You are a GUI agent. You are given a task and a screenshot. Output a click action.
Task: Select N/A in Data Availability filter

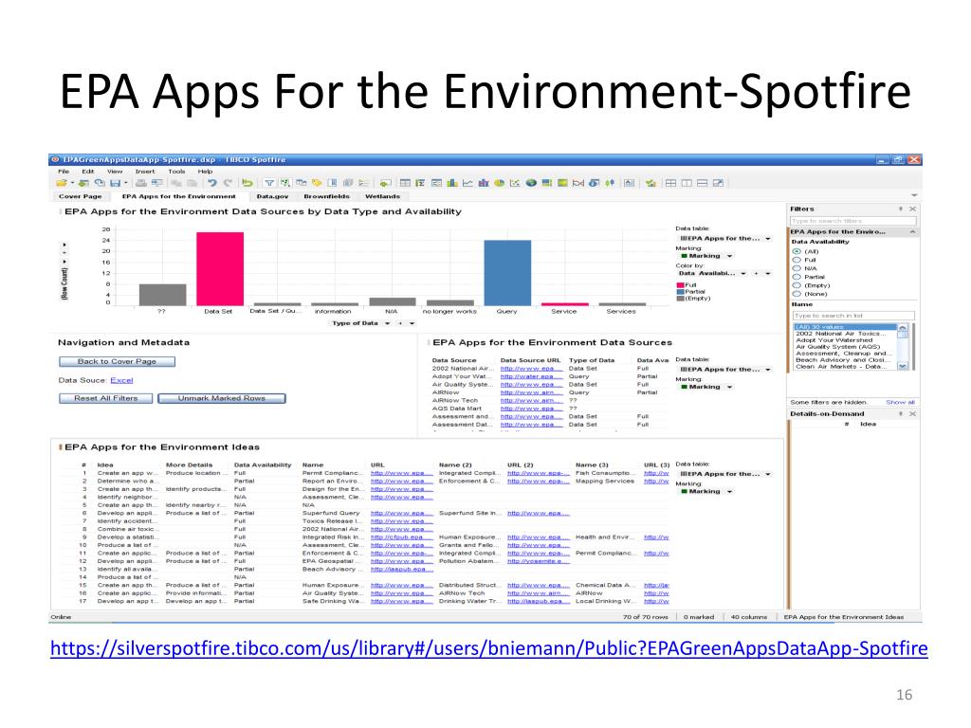[797, 268]
